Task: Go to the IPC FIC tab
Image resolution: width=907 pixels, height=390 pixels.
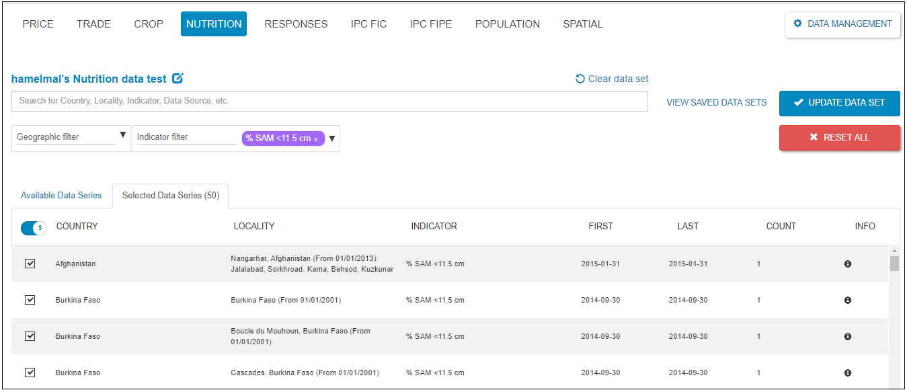Action: 368,24
